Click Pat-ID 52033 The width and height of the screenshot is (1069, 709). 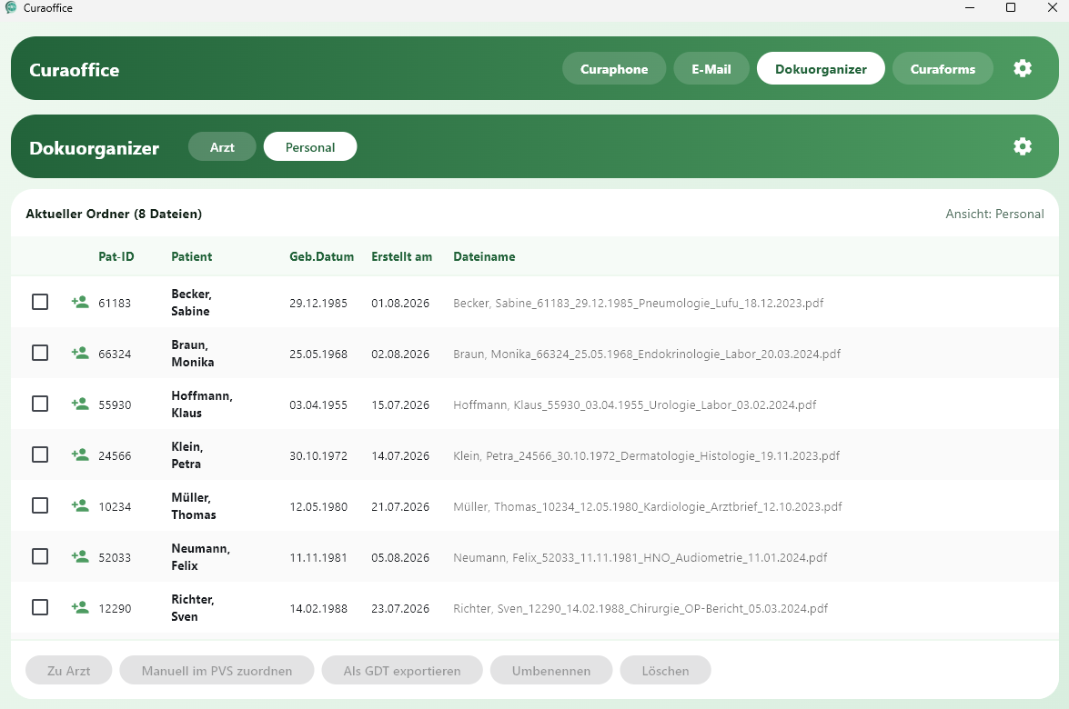pos(115,558)
